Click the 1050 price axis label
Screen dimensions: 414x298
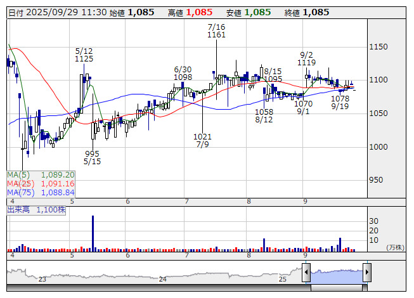(378, 113)
